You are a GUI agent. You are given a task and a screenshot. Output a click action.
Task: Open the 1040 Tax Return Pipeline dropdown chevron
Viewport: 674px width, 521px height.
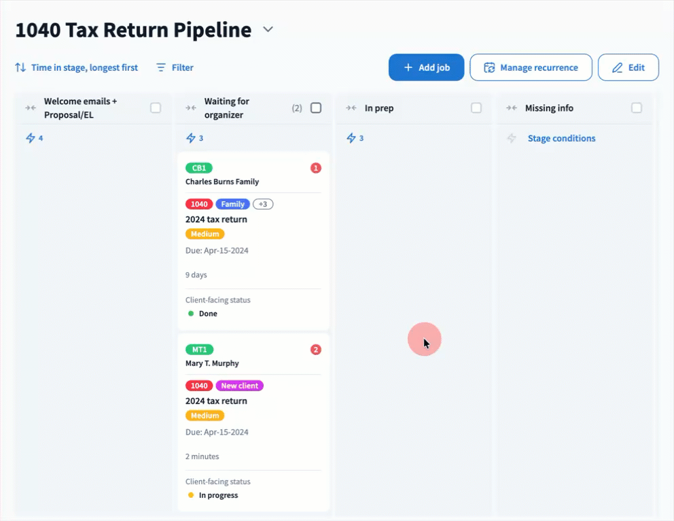point(268,29)
